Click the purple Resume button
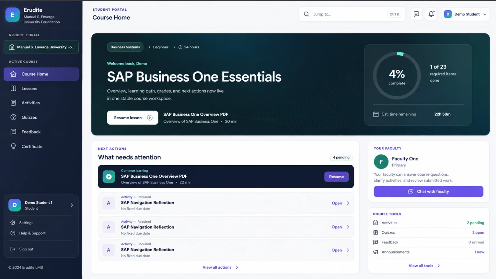Viewport: 496px width, 279px height. (x=336, y=177)
